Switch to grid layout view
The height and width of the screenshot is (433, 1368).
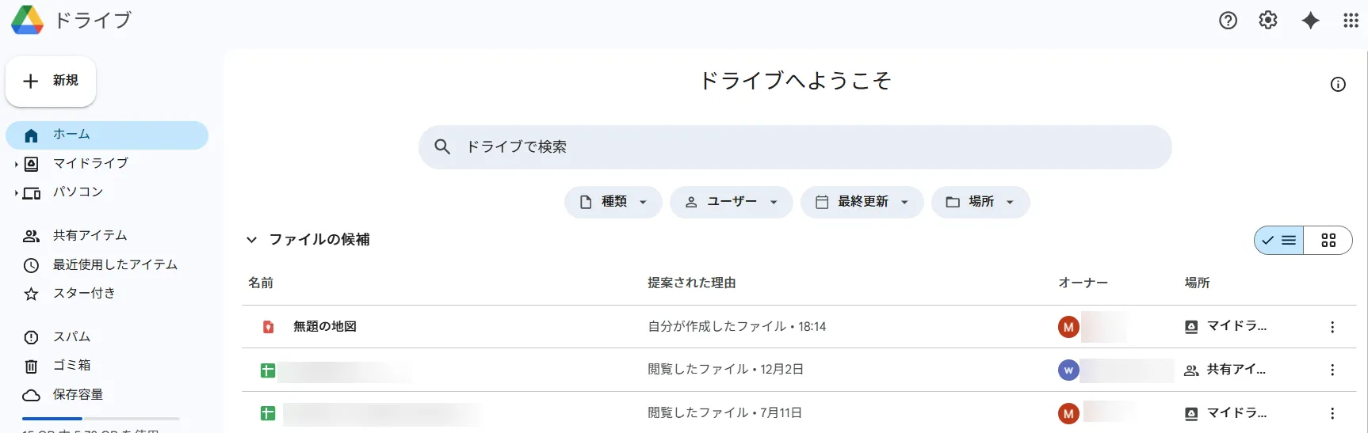[x=1328, y=241]
